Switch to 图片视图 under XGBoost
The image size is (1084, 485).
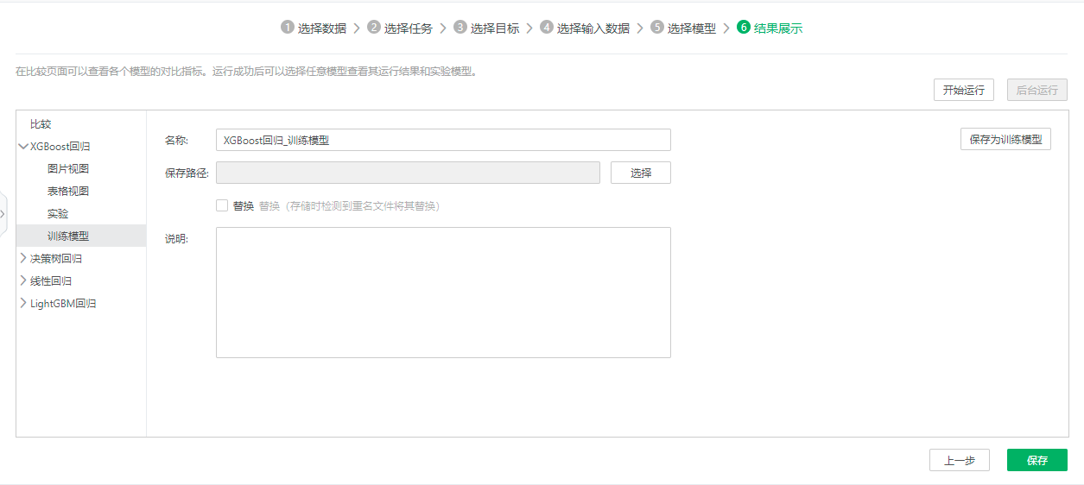pos(68,169)
